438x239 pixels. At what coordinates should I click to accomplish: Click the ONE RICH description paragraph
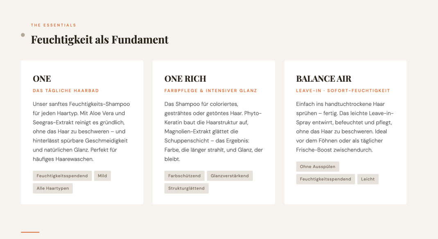(x=214, y=132)
